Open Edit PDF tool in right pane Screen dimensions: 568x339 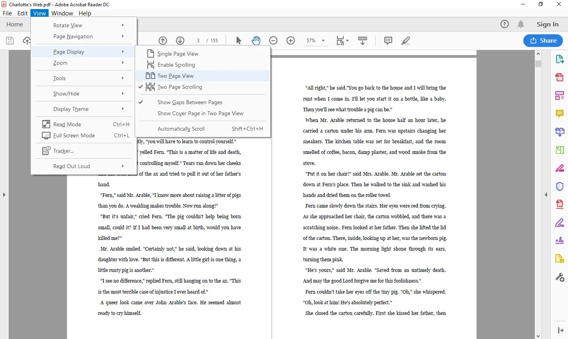tap(560, 95)
